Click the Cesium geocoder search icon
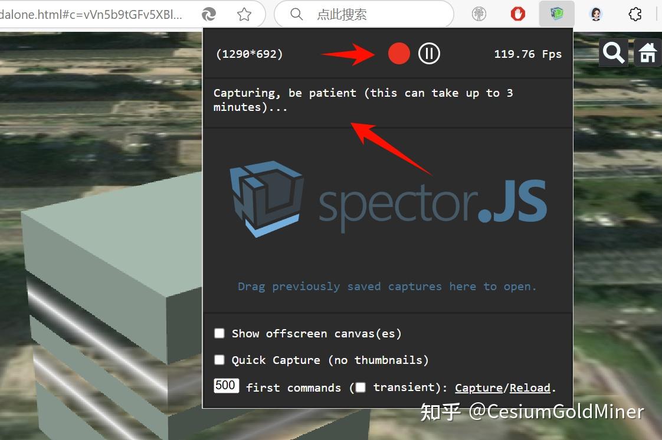This screenshot has width=662, height=440. click(x=614, y=52)
